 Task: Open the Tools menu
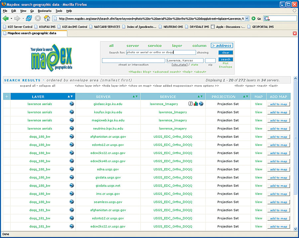[59, 11]
